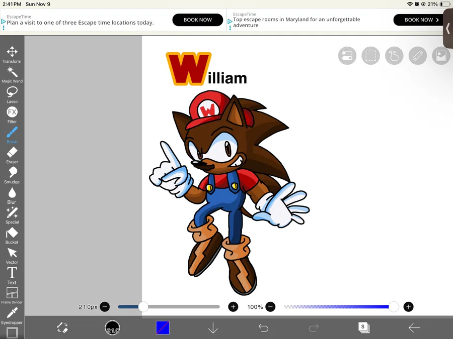Open the material image icon

pyautogui.click(x=441, y=56)
